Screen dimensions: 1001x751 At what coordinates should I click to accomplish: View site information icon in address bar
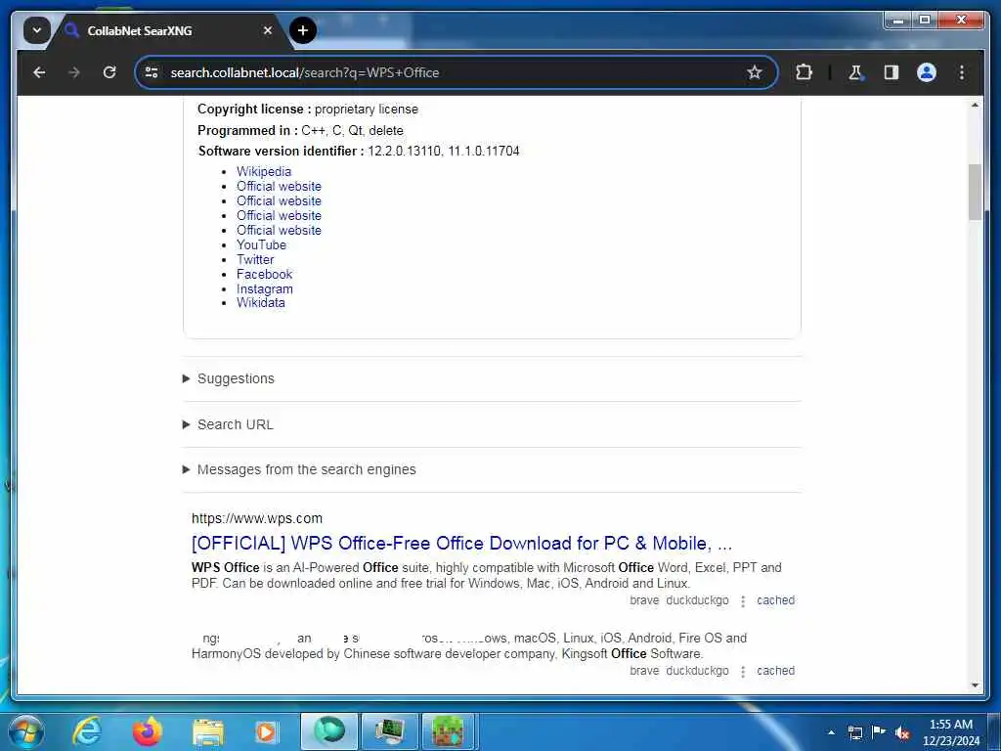(x=152, y=72)
